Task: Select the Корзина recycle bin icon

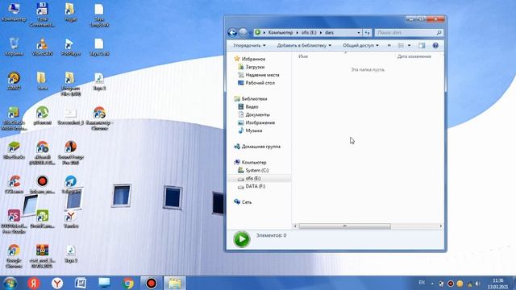Action: [14, 47]
